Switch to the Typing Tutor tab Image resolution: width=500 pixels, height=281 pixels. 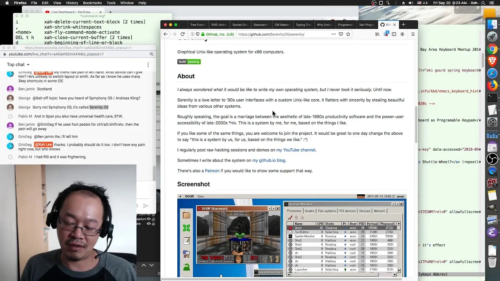click(303, 25)
